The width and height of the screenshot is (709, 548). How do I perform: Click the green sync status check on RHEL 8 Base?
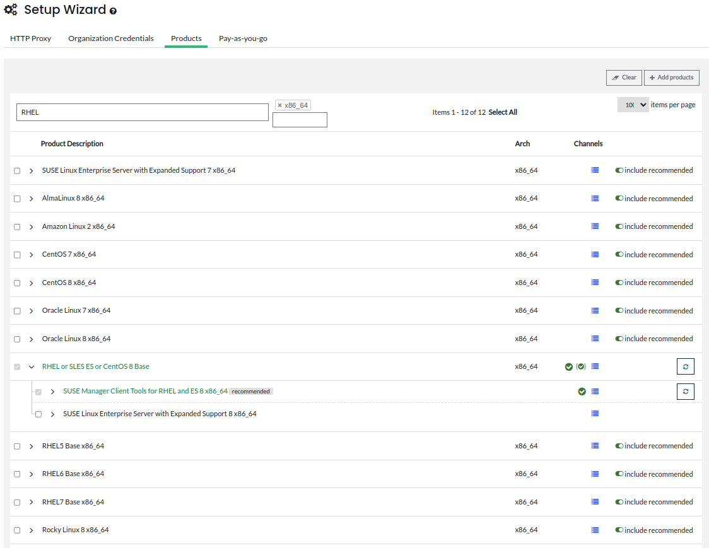click(569, 366)
